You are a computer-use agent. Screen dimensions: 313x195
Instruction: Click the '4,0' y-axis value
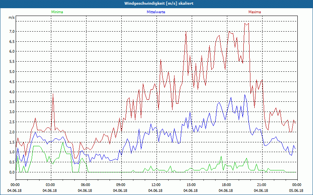point(12,92)
